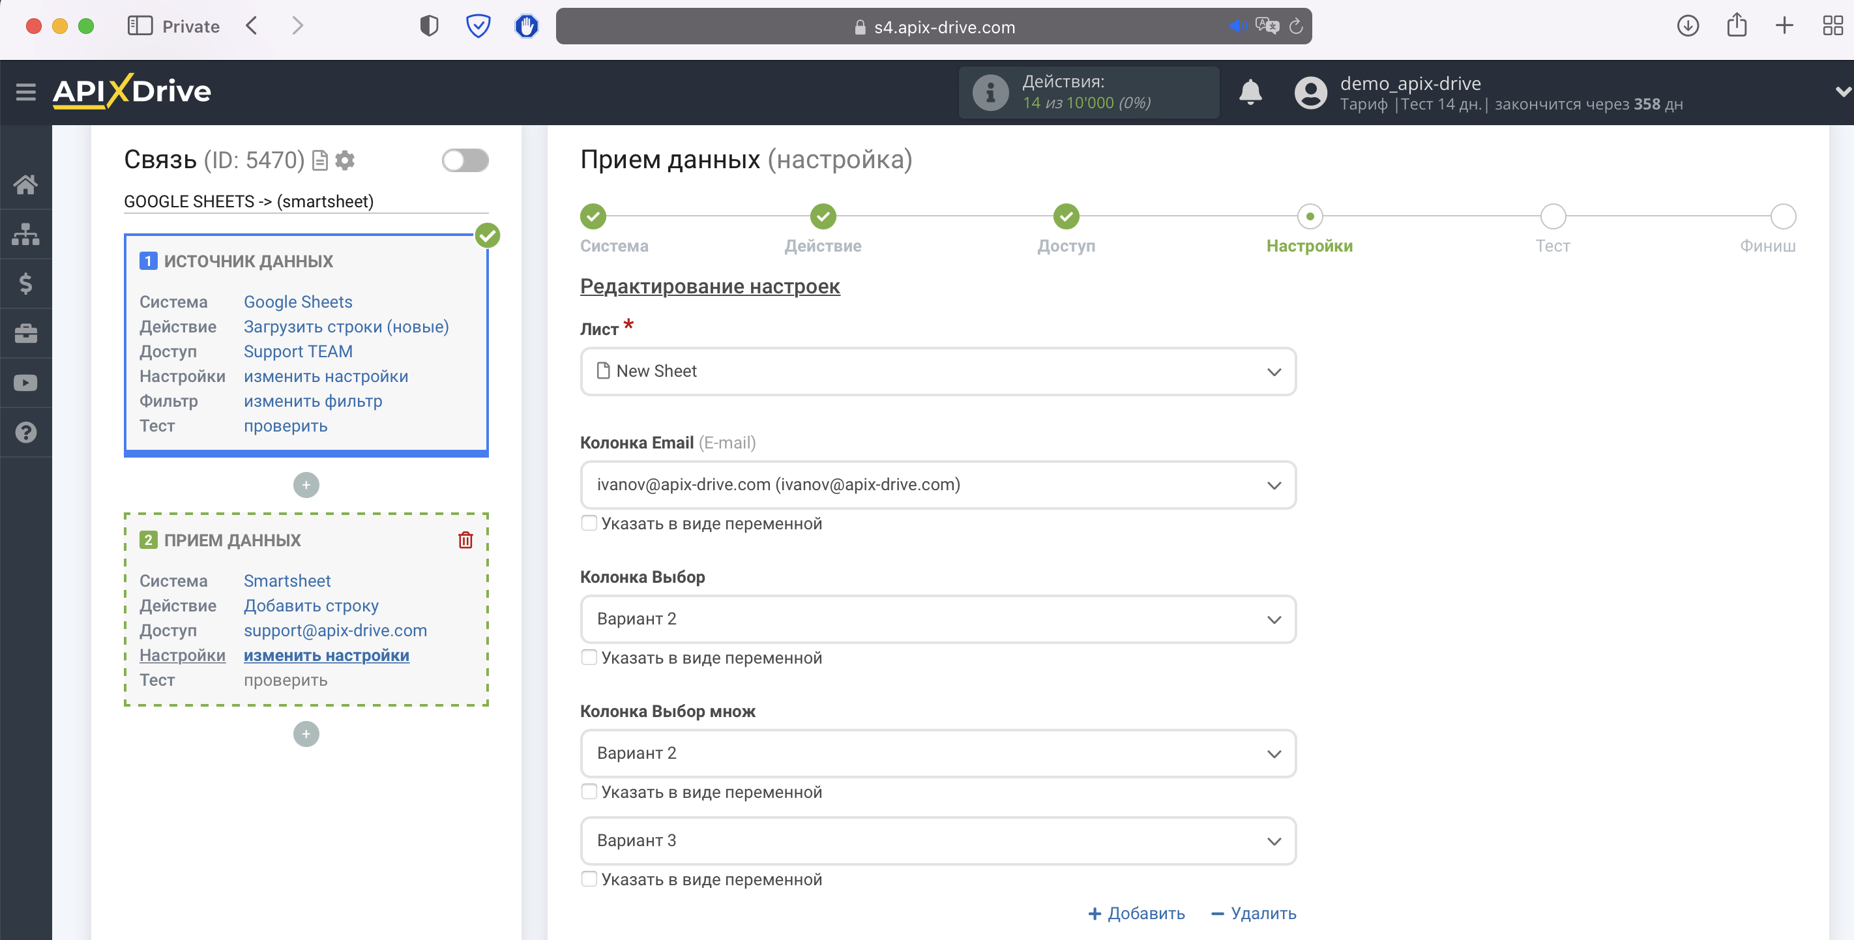Reload the page with refresh icon
Image resolution: width=1854 pixels, height=940 pixels.
pos(1295,27)
